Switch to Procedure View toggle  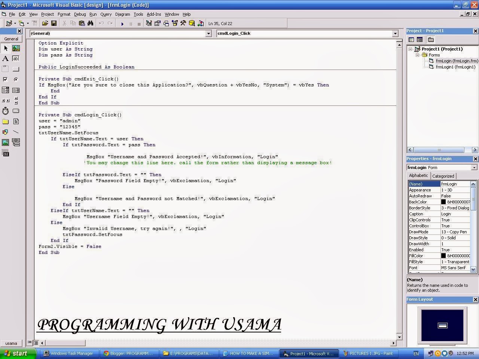29,343
